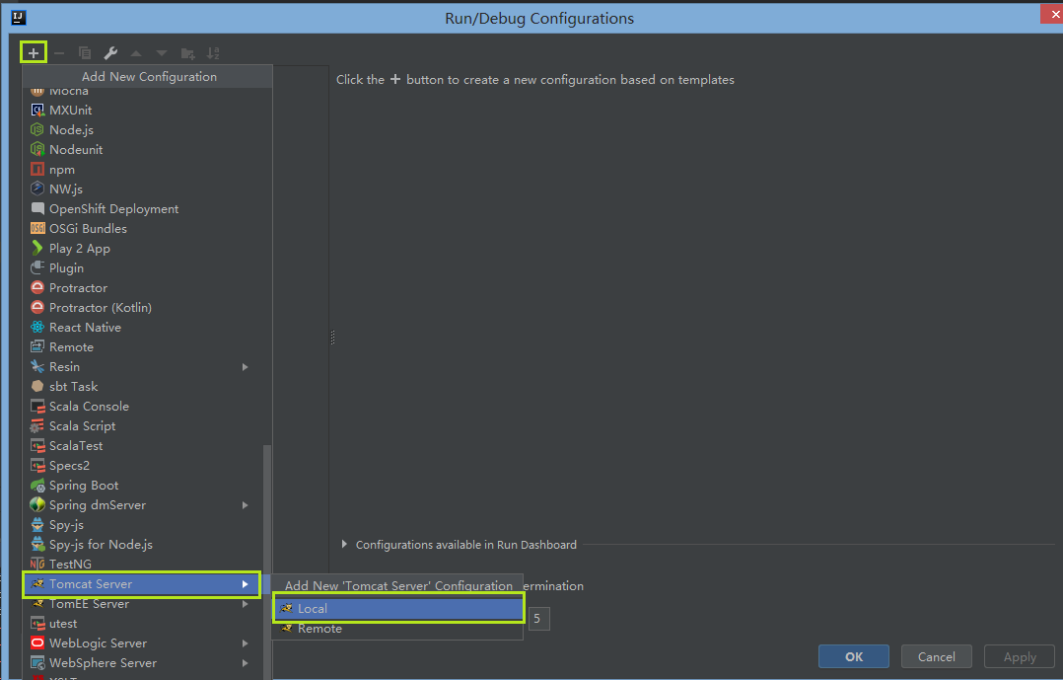Select the Remote configuration entry
The height and width of the screenshot is (680, 1063).
[142, 346]
